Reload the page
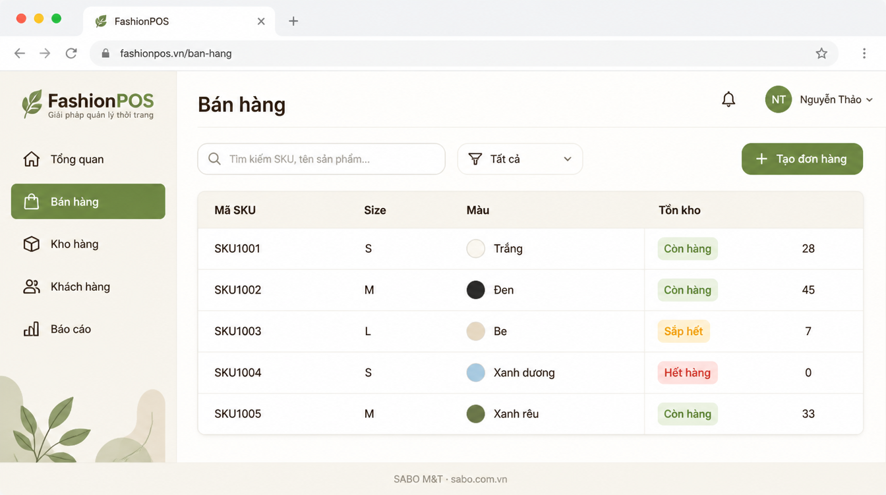Image resolution: width=886 pixels, height=495 pixels. 71,53
